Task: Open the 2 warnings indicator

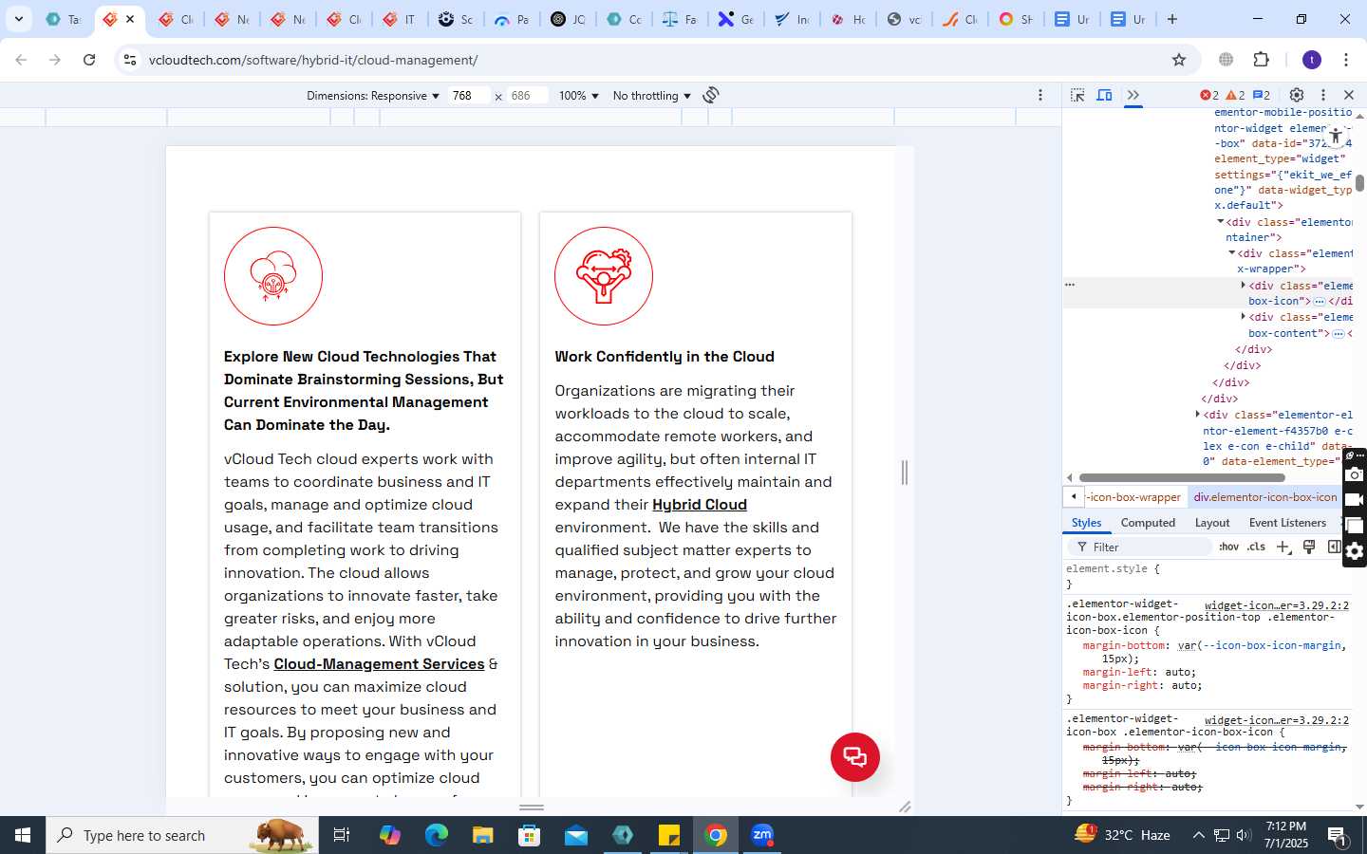Action: (x=1236, y=95)
